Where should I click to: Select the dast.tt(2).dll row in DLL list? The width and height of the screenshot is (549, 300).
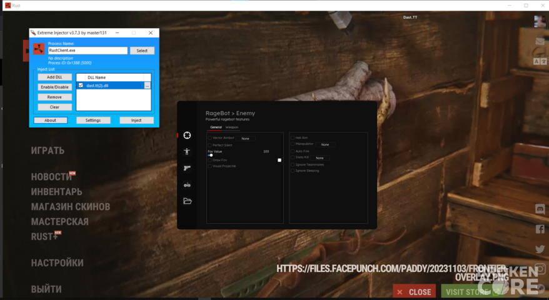coord(113,86)
